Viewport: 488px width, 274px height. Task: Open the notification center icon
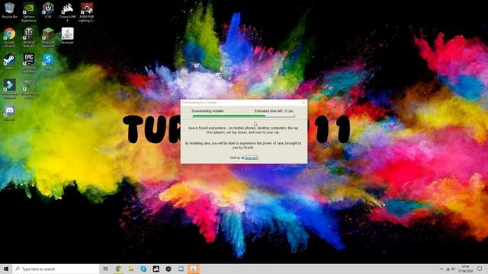coord(480,269)
